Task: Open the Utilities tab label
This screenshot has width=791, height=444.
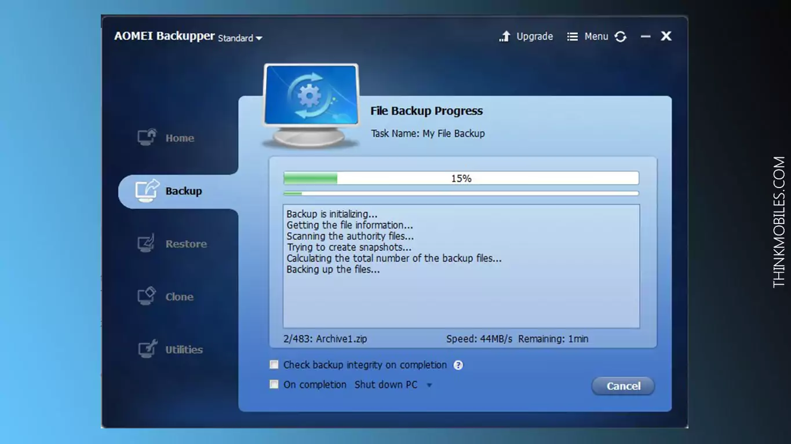Action: click(184, 350)
